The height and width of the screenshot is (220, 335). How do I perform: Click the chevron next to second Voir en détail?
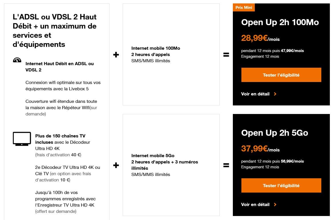[275, 205]
